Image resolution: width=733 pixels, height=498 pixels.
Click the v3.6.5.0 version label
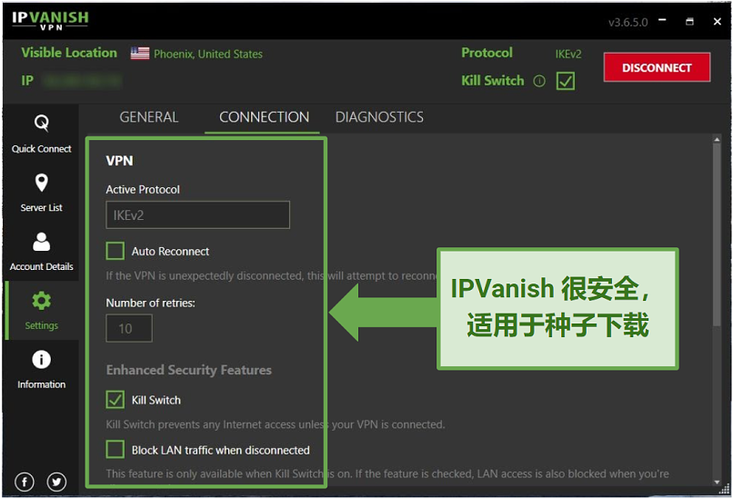point(628,23)
